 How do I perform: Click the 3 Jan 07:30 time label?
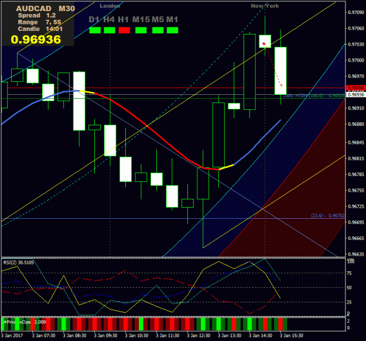tap(44, 336)
